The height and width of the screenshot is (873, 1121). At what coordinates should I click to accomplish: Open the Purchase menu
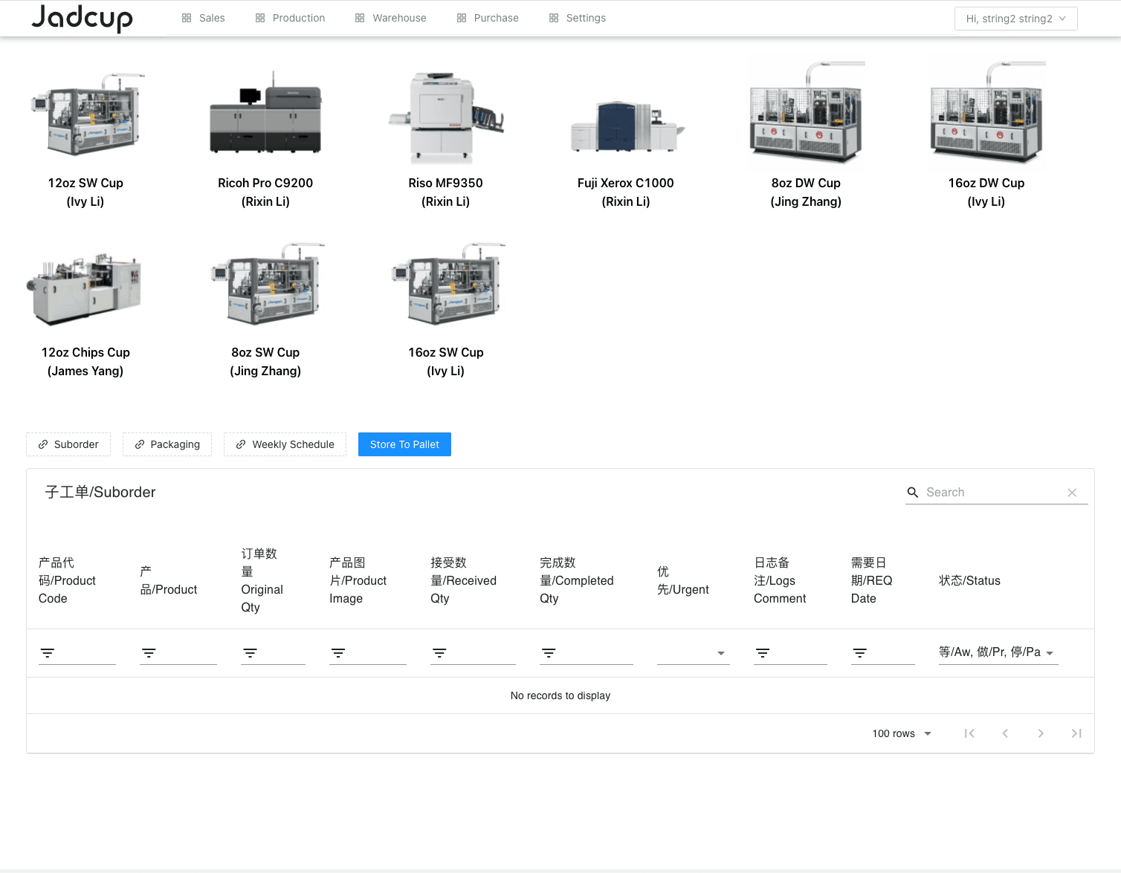coord(488,18)
